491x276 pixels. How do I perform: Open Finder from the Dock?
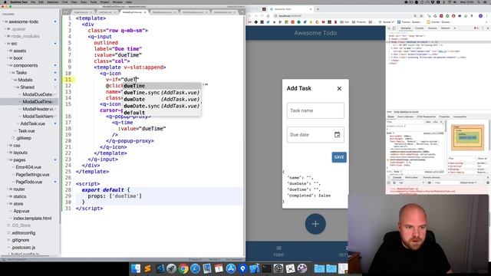[136, 268]
